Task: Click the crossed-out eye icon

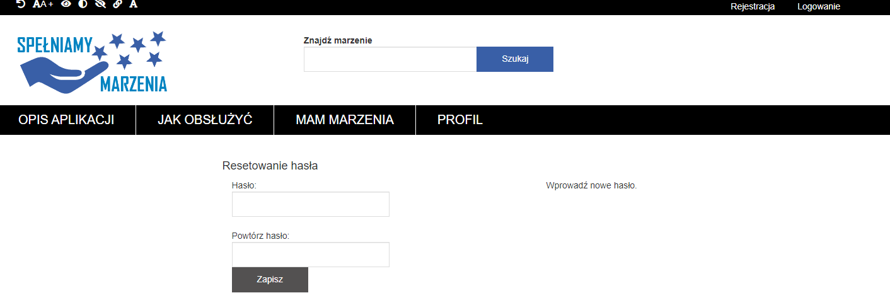Action: click(100, 4)
